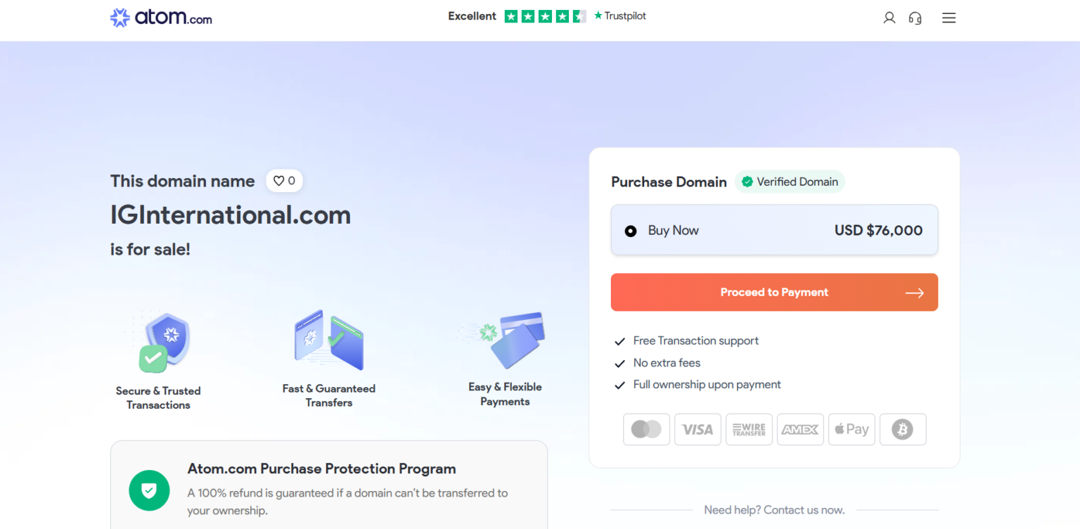Click the Need help? Contact us now link

[x=774, y=510]
